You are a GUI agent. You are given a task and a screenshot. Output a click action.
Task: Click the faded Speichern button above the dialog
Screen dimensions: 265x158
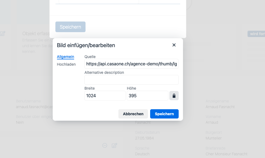71,27
